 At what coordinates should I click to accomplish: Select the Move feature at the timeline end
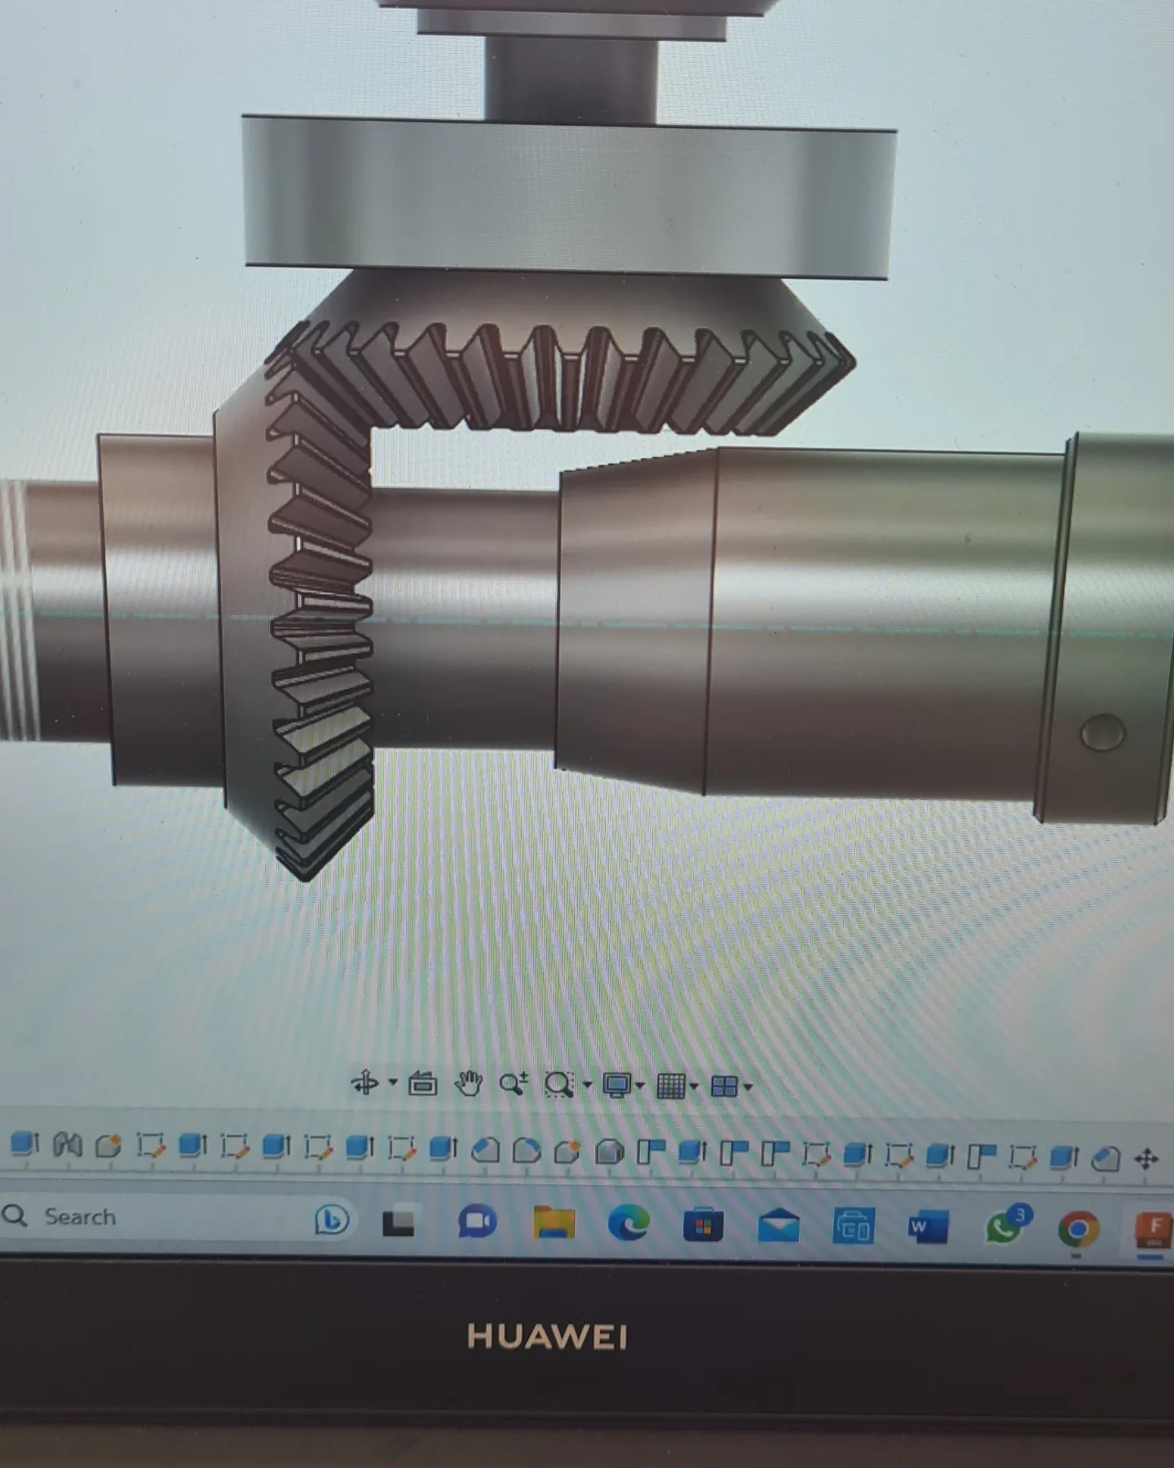coord(1147,1159)
